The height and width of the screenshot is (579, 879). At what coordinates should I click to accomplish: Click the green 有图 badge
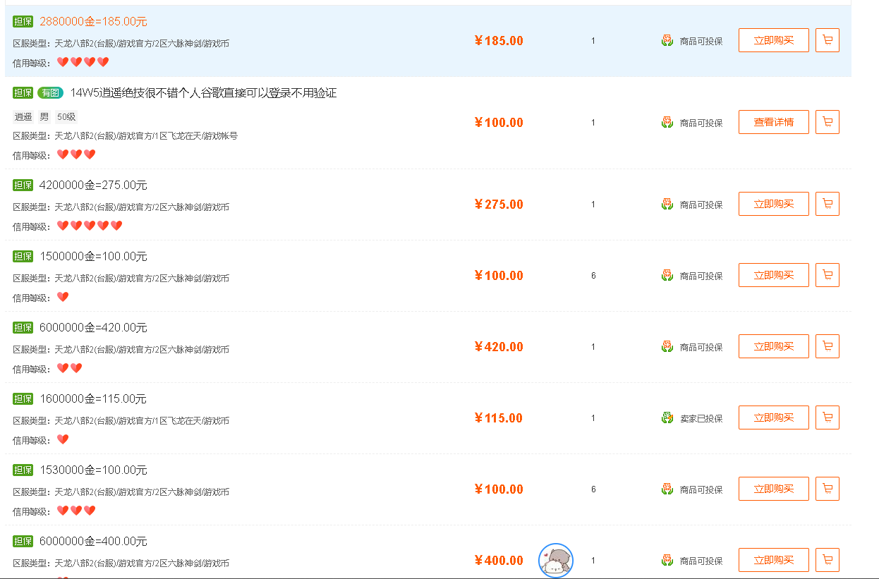(x=51, y=93)
